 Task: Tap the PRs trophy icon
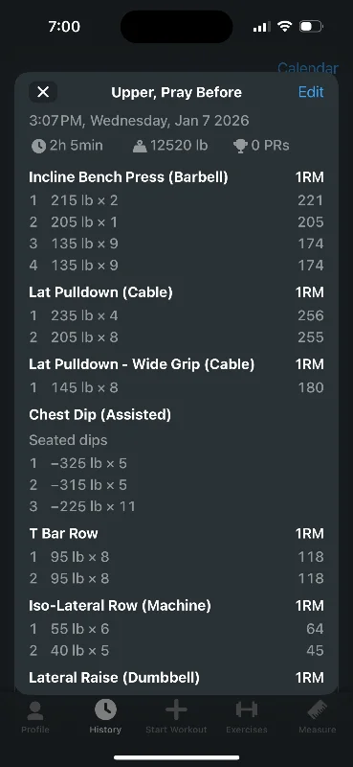[x=240, y=146]
